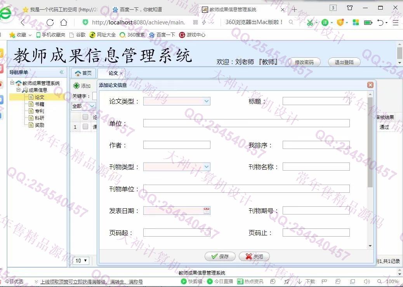The image size is (403, 287).
Task: Go to browser home page icon
Action: [x=64, y=22]
